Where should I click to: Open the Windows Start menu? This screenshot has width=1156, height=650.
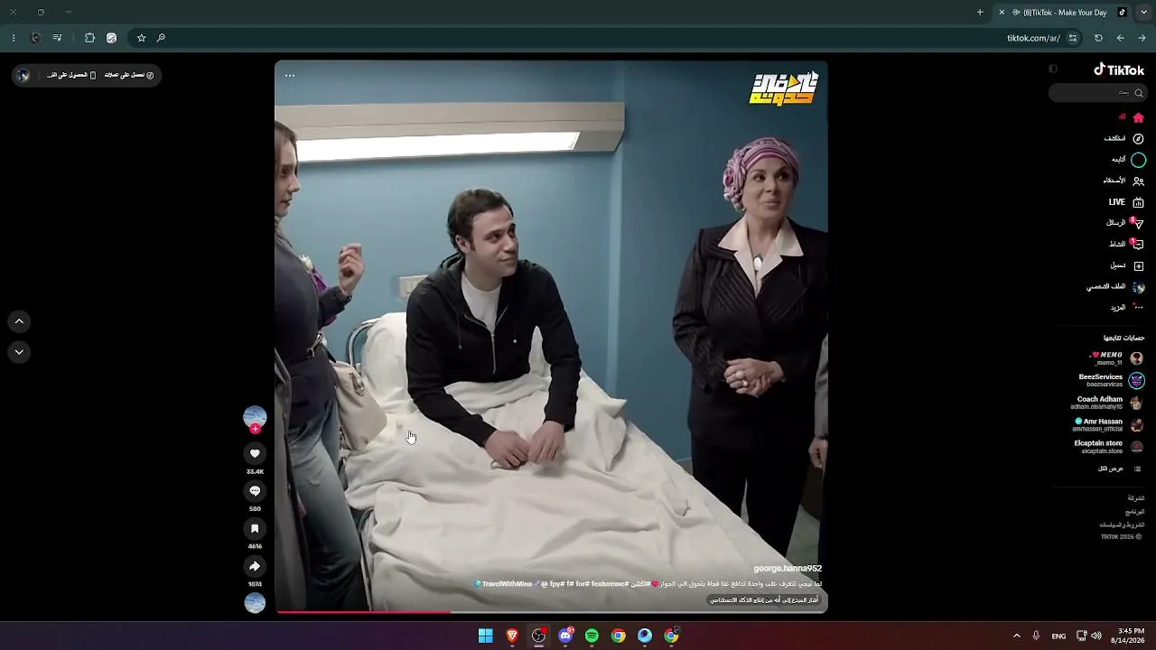pyautogui.click(x=486, y=636)
